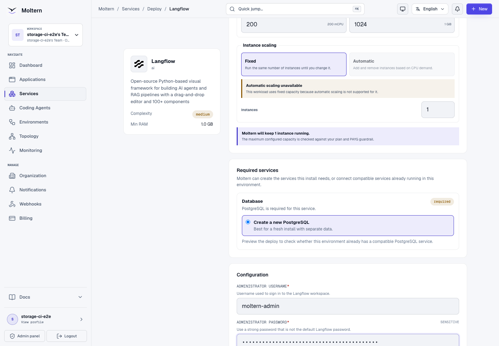Viewport: 499px width, 346px height.
Task: Select the Coding Agents robot icon
Action: (12, 108)
